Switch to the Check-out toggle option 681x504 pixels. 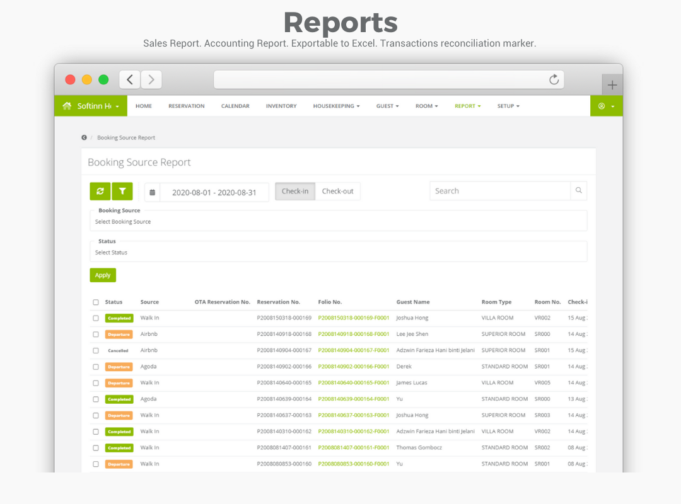(x=337, y=192)
